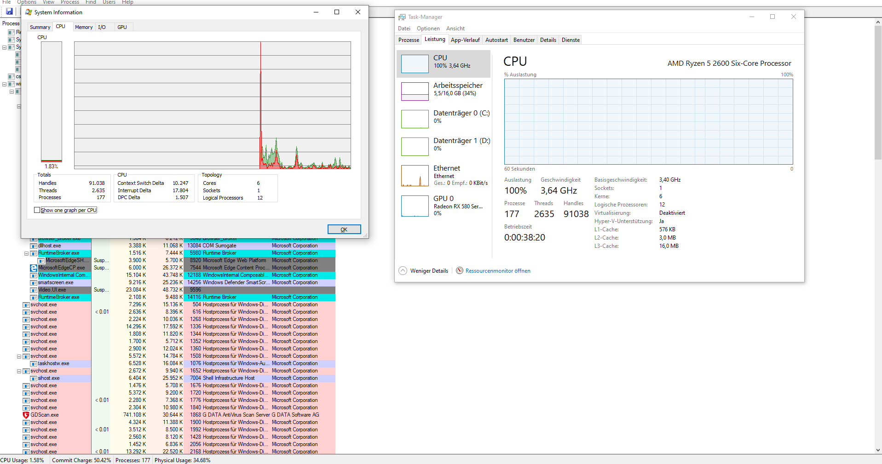Viewport: 882px width, 464px height.
Task: Click the WindowsInternal.Com process icon
Action: 34,275
